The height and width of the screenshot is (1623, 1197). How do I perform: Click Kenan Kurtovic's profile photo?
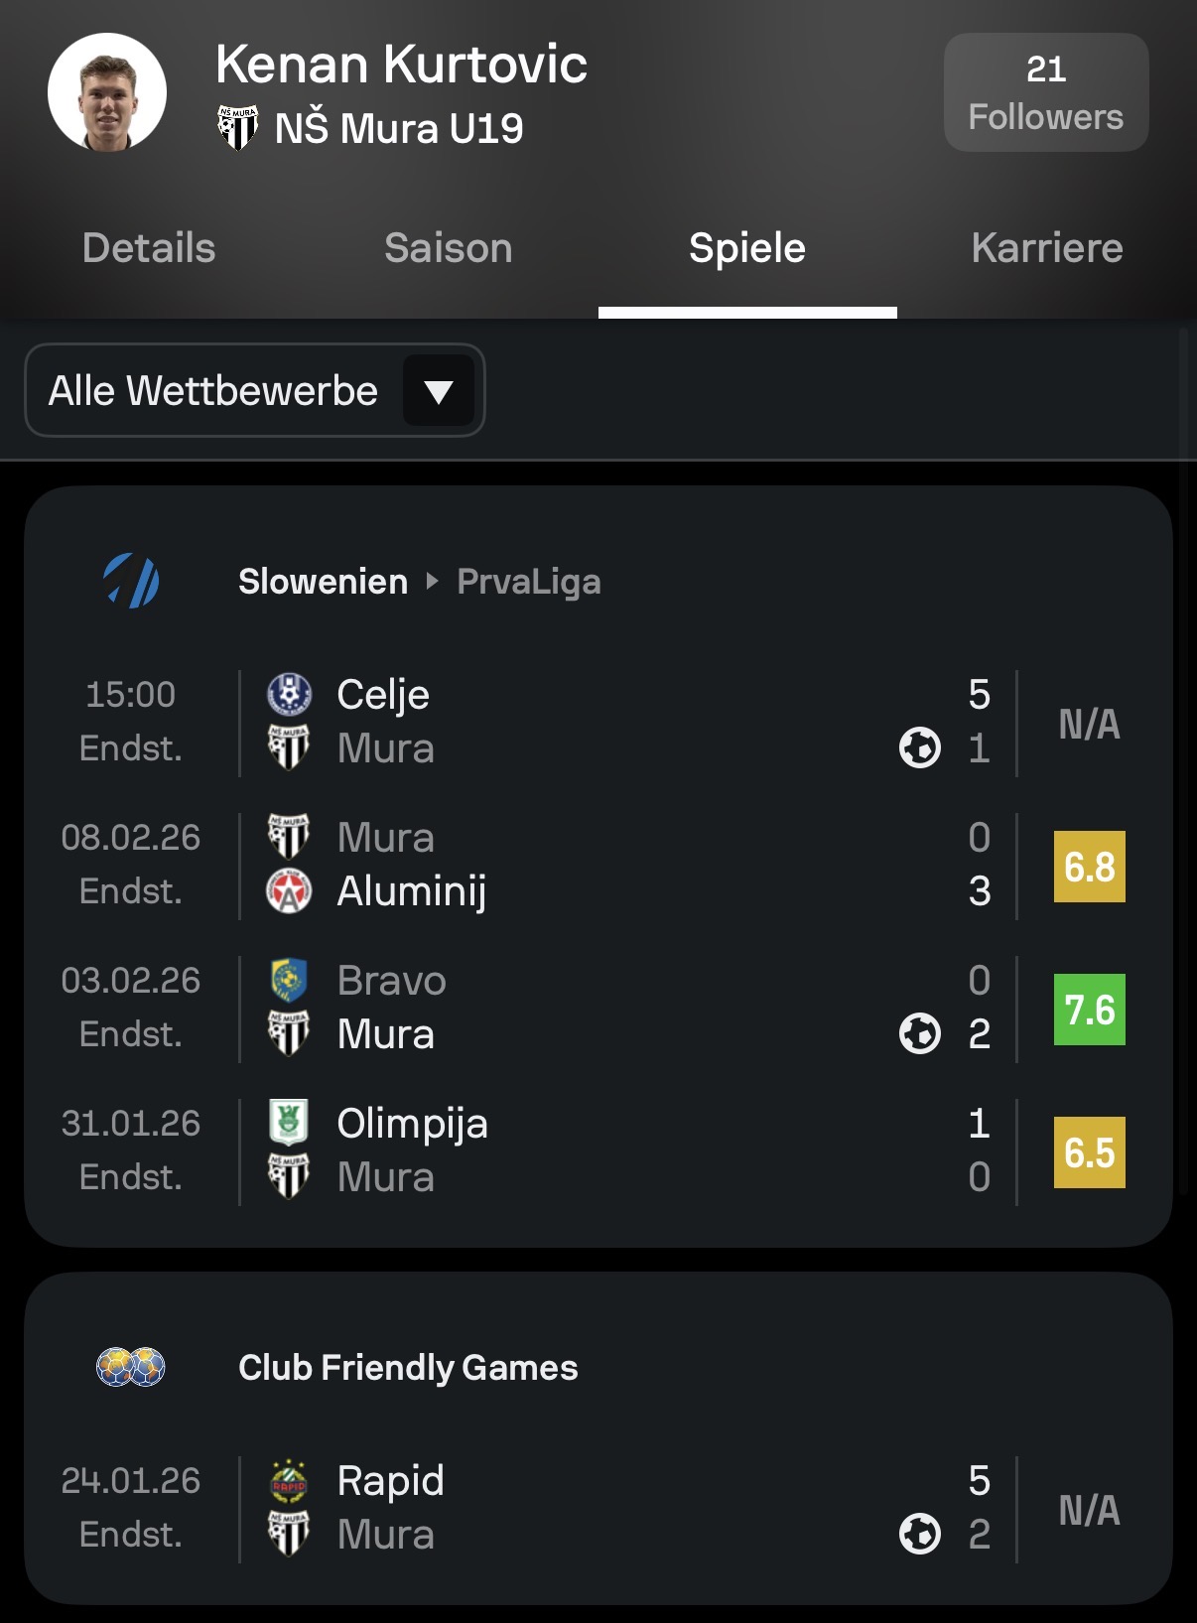click(x=107, y=92)
